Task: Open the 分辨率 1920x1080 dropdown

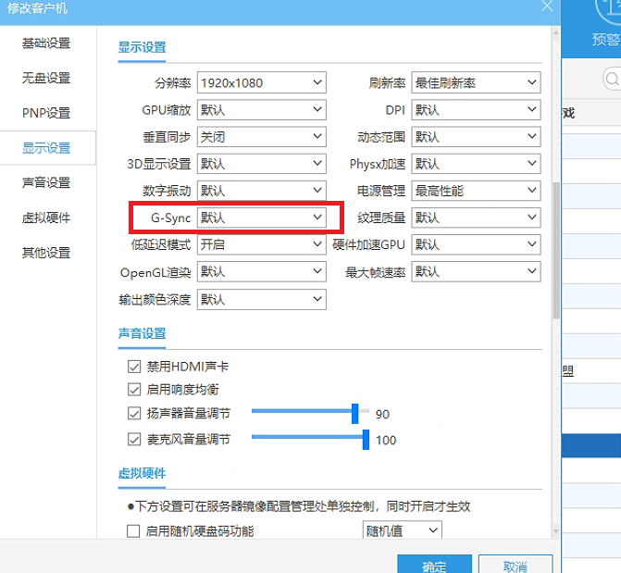Action: 261,83
